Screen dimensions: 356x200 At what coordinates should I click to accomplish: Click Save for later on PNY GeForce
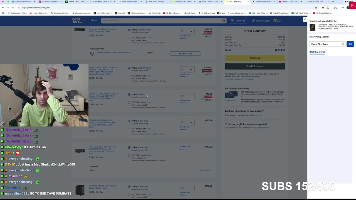[x=185, y=147]
